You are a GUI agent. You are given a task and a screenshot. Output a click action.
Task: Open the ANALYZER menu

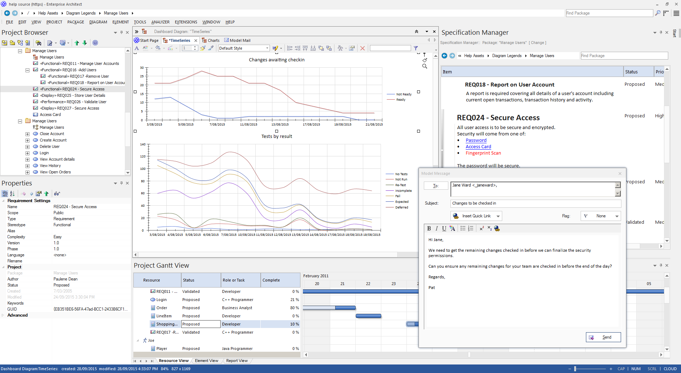(x=160, y=22)
